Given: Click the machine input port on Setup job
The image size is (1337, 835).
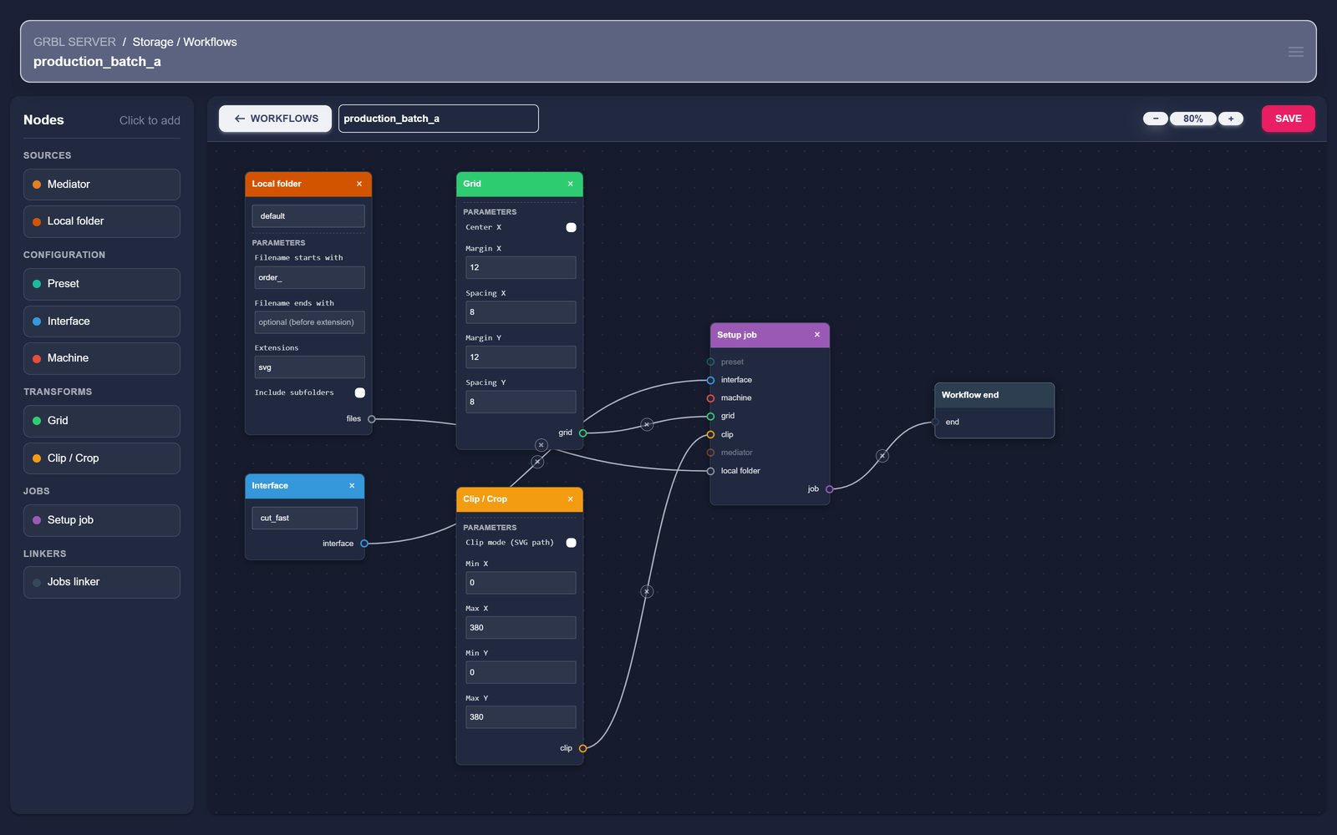Looking at the screenshot, I should 711,398.
